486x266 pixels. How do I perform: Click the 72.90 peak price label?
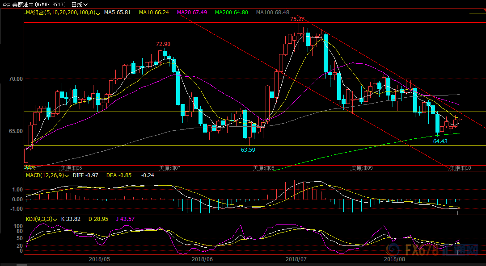pyautogui.click(x=163, y=44)
